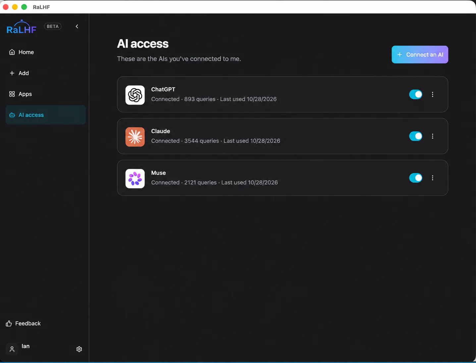The height and width of the screenshot is (363, 476).
Task: Click the Connect an AI button
Action: 420,54
